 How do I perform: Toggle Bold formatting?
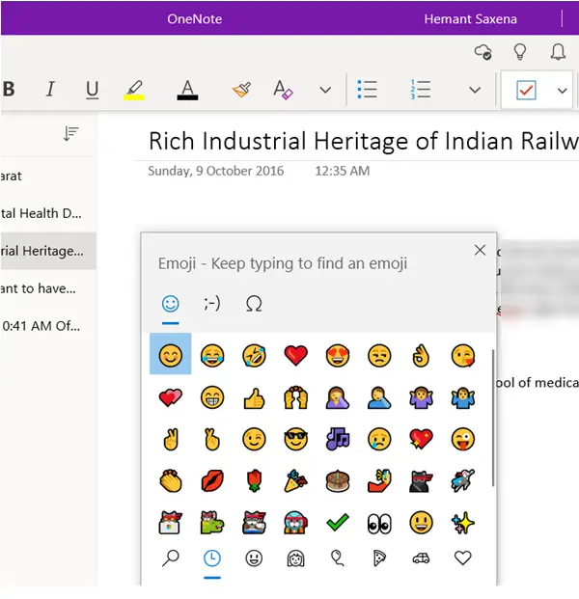pos(9,90)
